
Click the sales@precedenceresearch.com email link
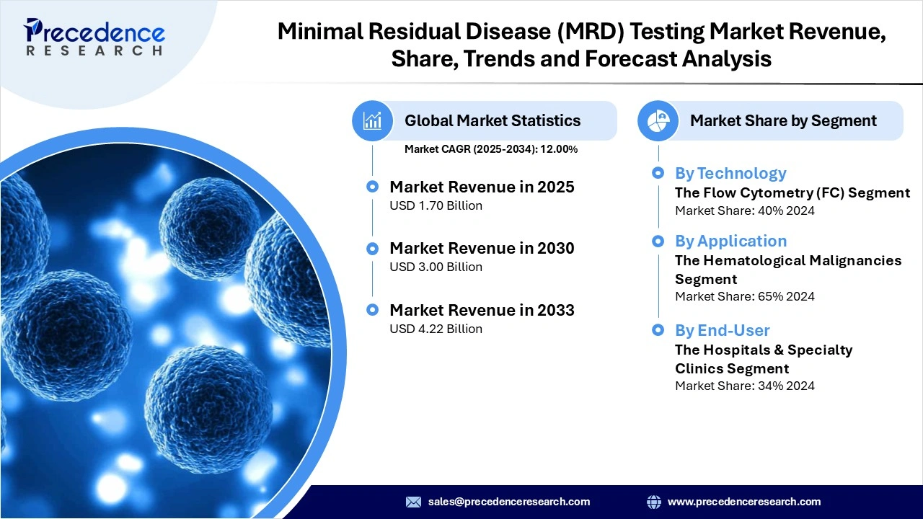point(508,502)
